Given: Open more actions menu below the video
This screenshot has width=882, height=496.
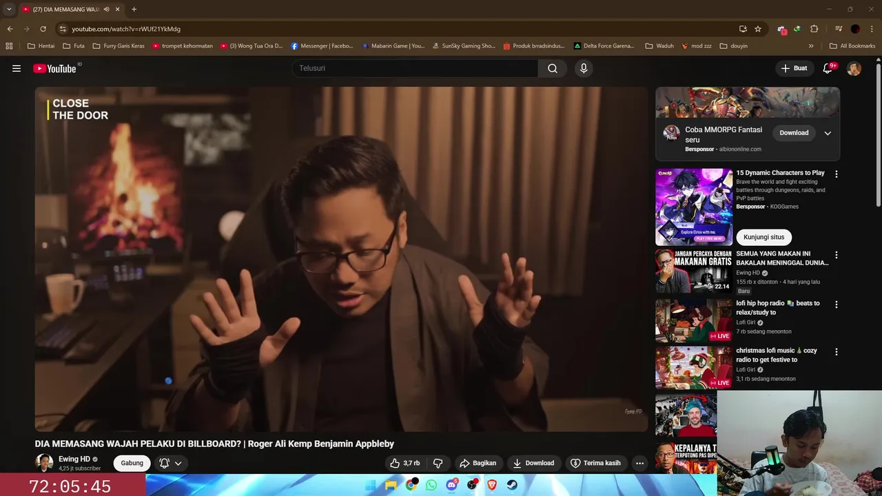Looking at the screenshot, I should 639,463.
